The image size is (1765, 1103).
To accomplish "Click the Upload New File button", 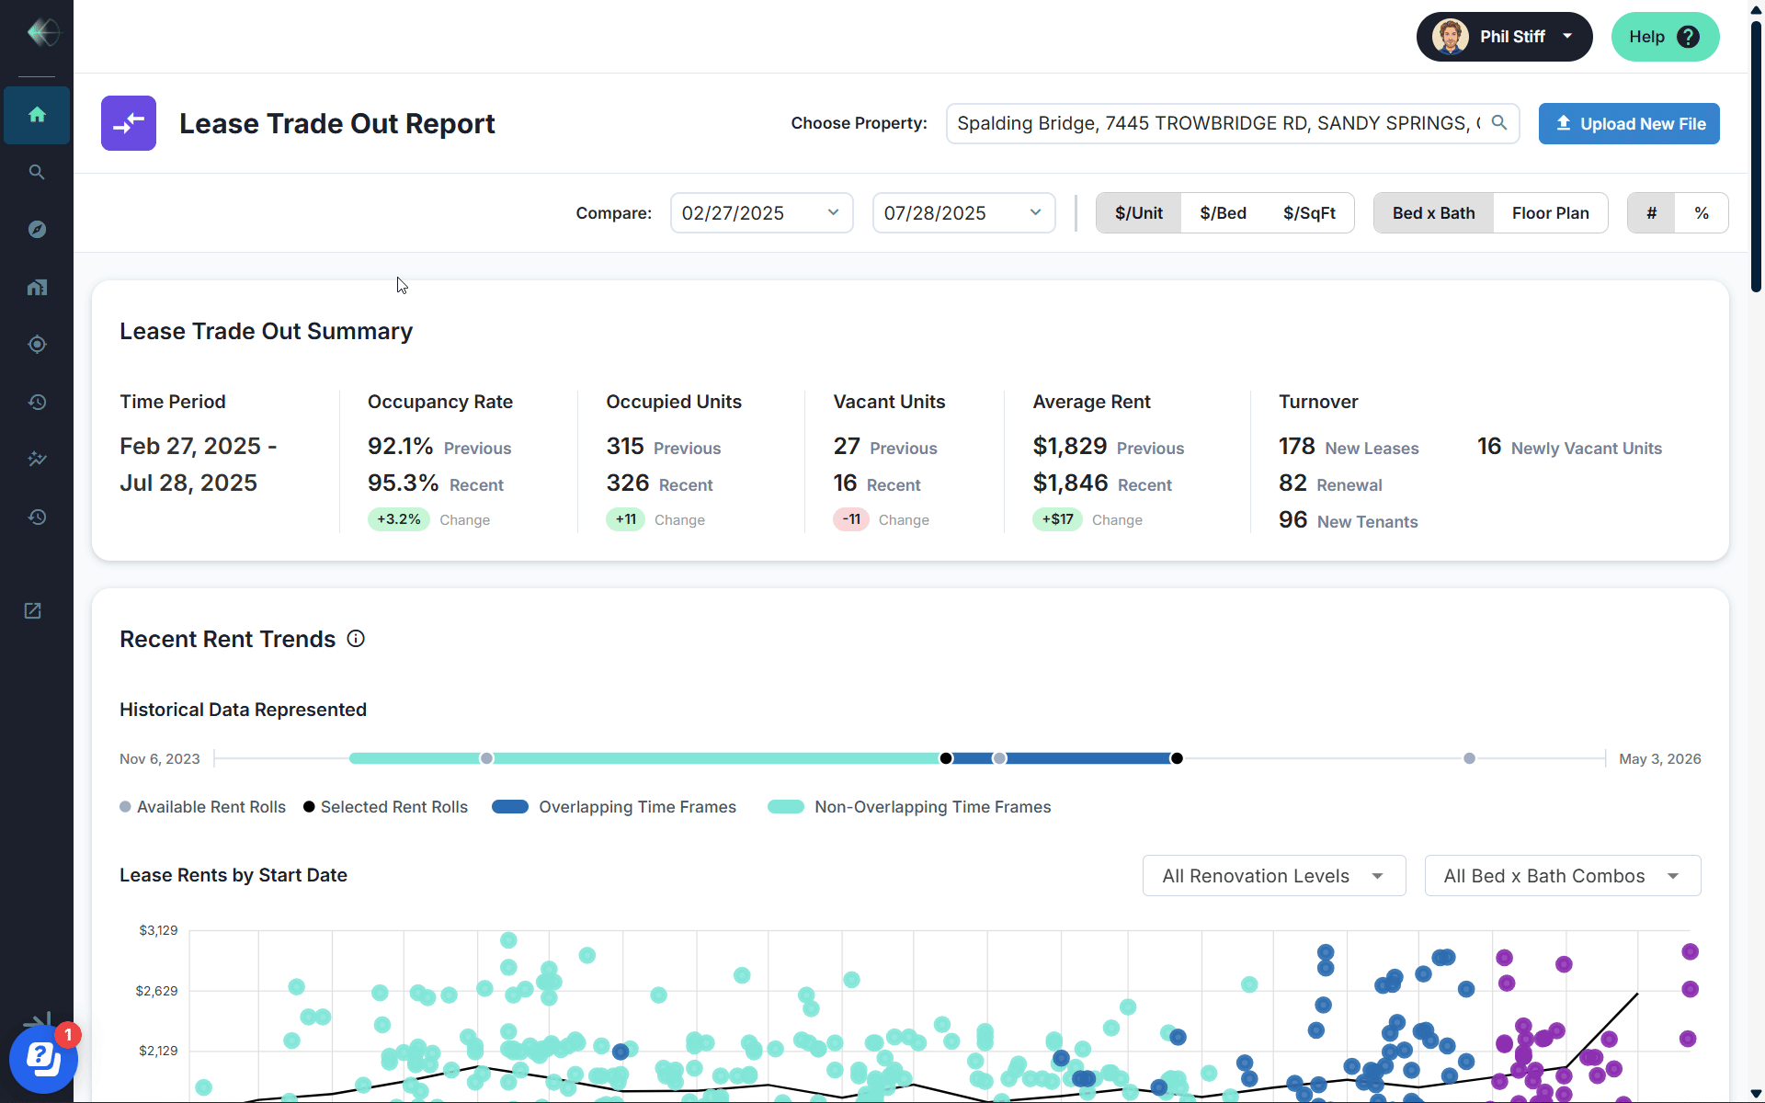I will [x=1629, y=124].
